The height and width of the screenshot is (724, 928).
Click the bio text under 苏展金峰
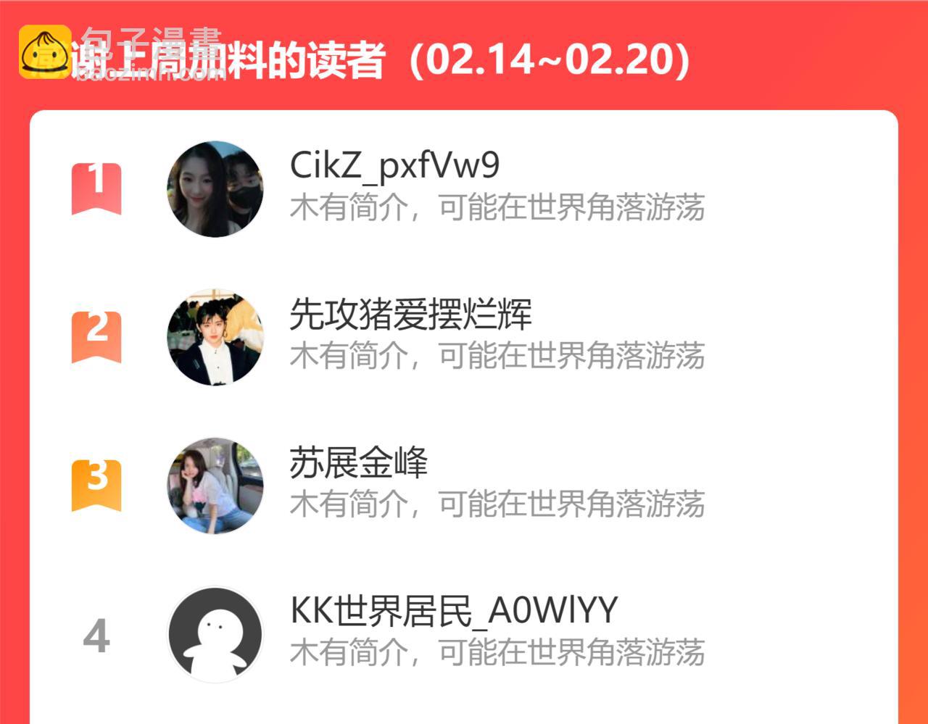(497, 504)
